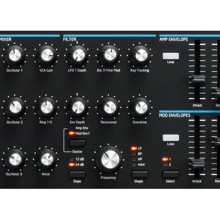The image size is (220, 220).
Task: Click the lit Mod Envelope 1 LED
Action: (165, 159)
